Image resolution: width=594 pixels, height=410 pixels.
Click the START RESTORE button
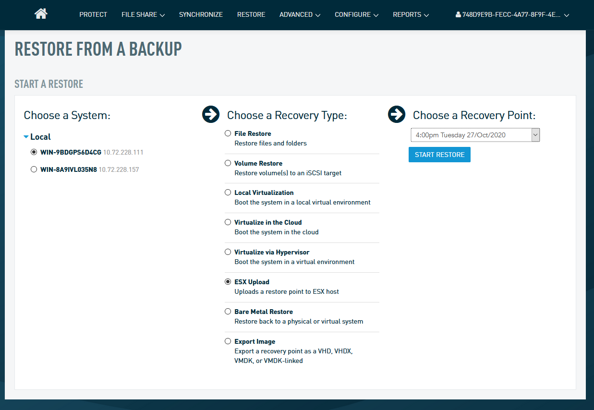pyautogui.click(x=439, y=155)
